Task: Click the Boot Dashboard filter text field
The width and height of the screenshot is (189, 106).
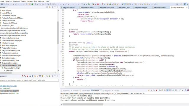Action: (29, 80)
